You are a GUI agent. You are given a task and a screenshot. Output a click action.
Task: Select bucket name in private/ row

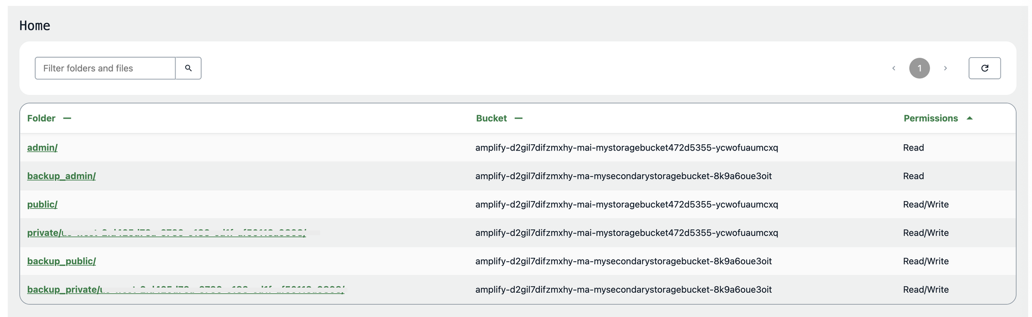point(626,232)
